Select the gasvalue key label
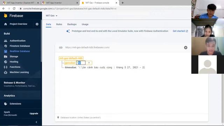224x126 pixels. (70, 63)
